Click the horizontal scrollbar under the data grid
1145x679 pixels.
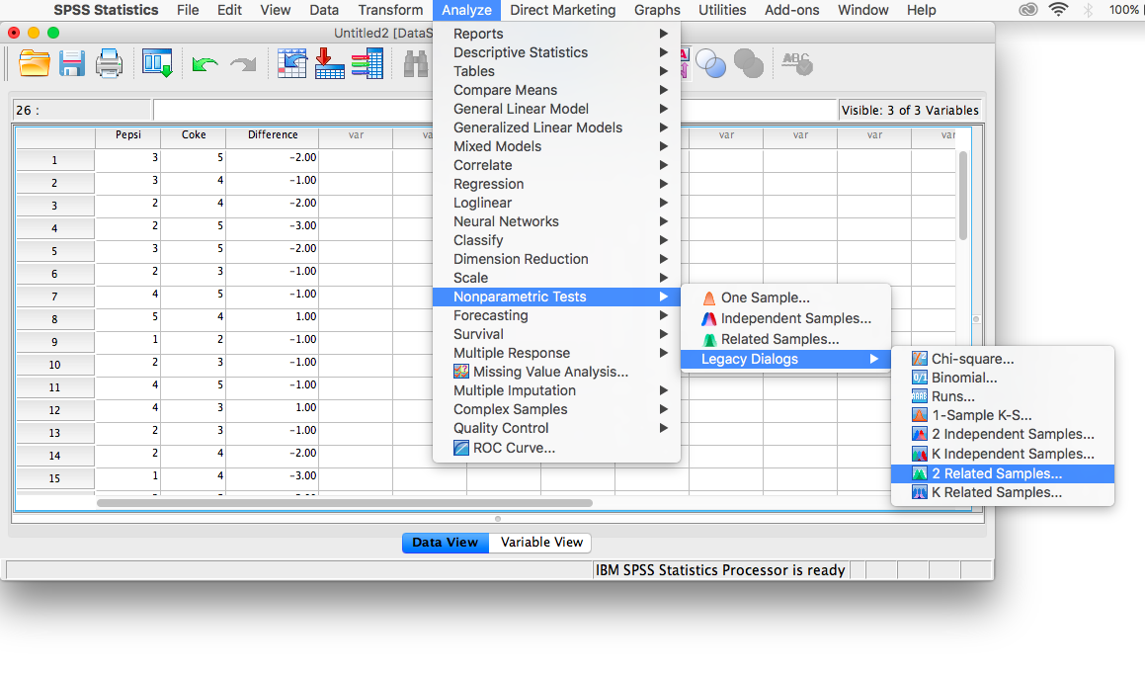coord(345,503)
